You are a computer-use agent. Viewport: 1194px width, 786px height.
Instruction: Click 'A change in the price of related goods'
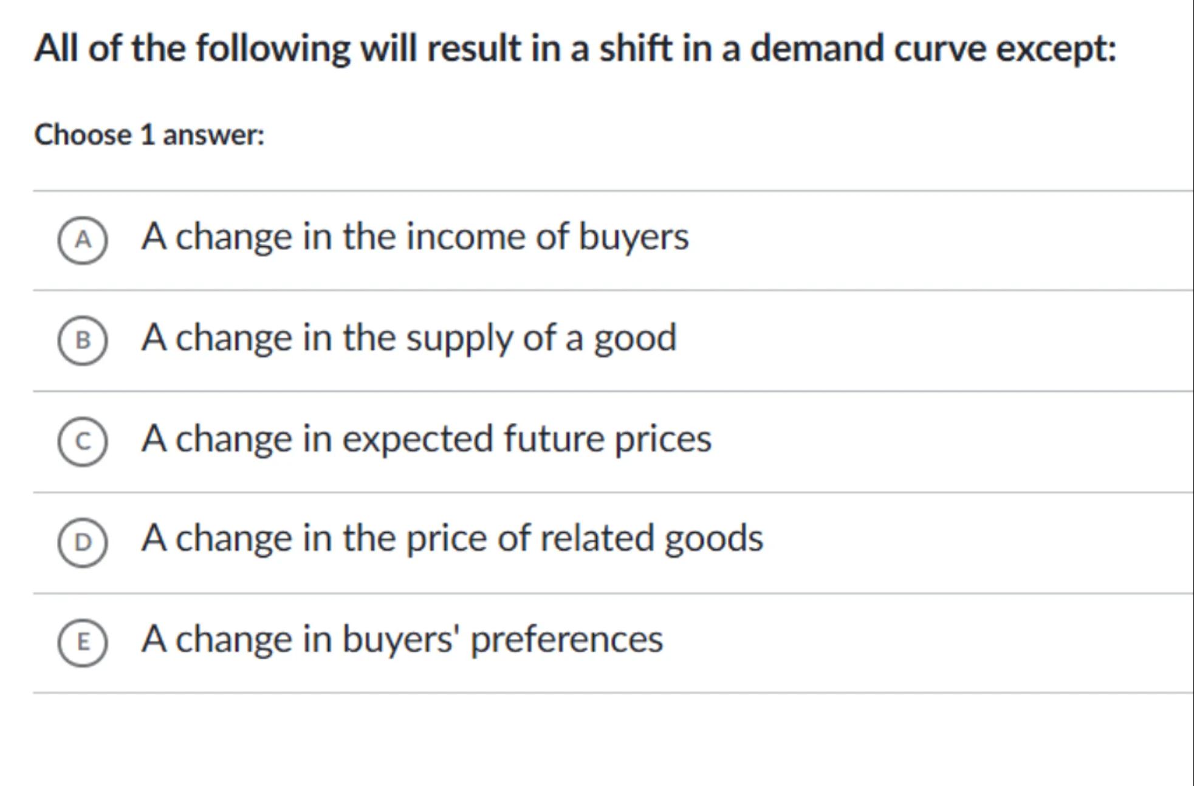tap(452, 538)
